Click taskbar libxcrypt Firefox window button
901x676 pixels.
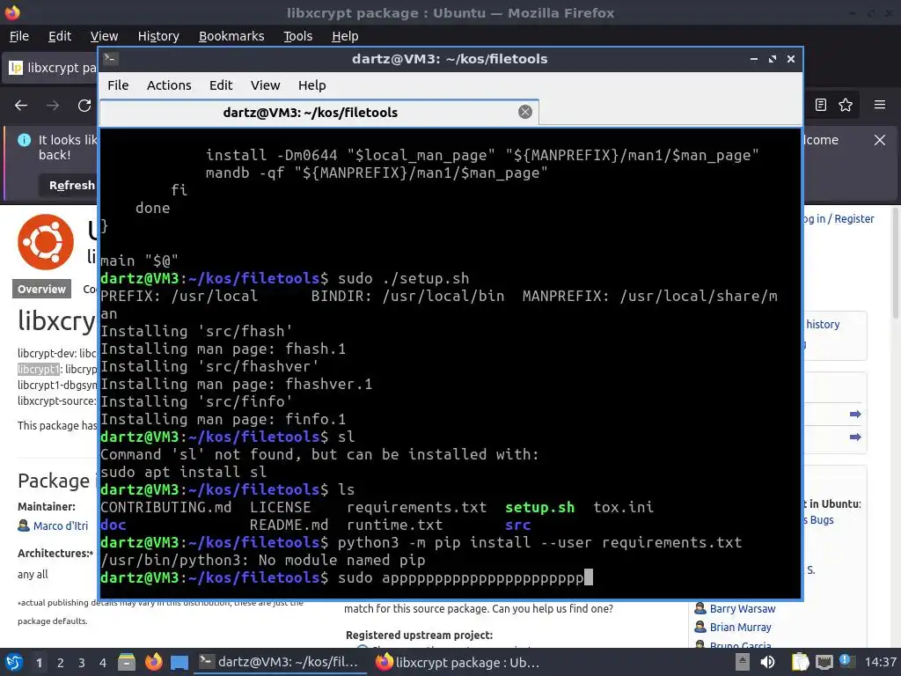[x=458, y=662]
